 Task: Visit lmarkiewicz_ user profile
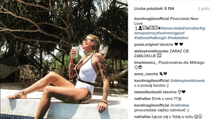coord(146,63)
